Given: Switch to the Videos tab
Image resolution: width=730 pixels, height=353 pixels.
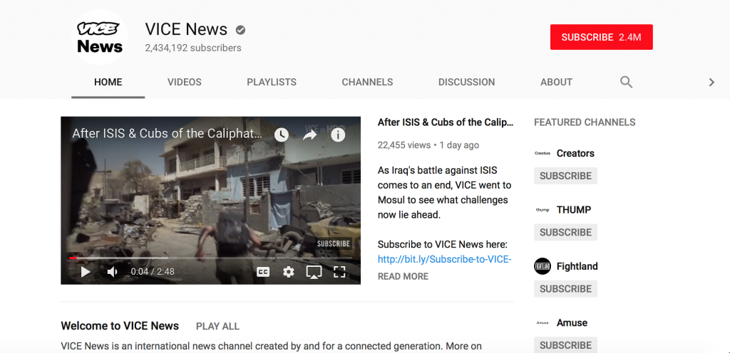Looking at the screenshot, I should pos(185,82).
